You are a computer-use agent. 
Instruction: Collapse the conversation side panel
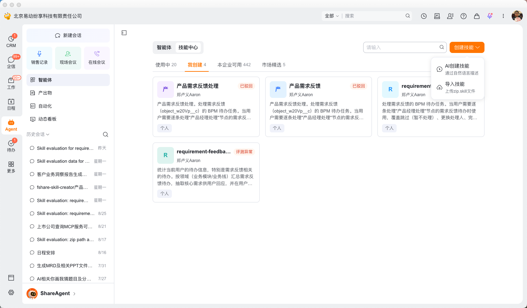(124, 33)
